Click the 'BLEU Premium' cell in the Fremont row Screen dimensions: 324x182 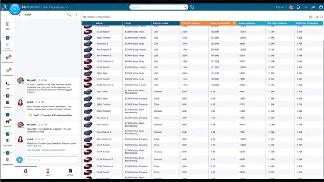(103, 38)
